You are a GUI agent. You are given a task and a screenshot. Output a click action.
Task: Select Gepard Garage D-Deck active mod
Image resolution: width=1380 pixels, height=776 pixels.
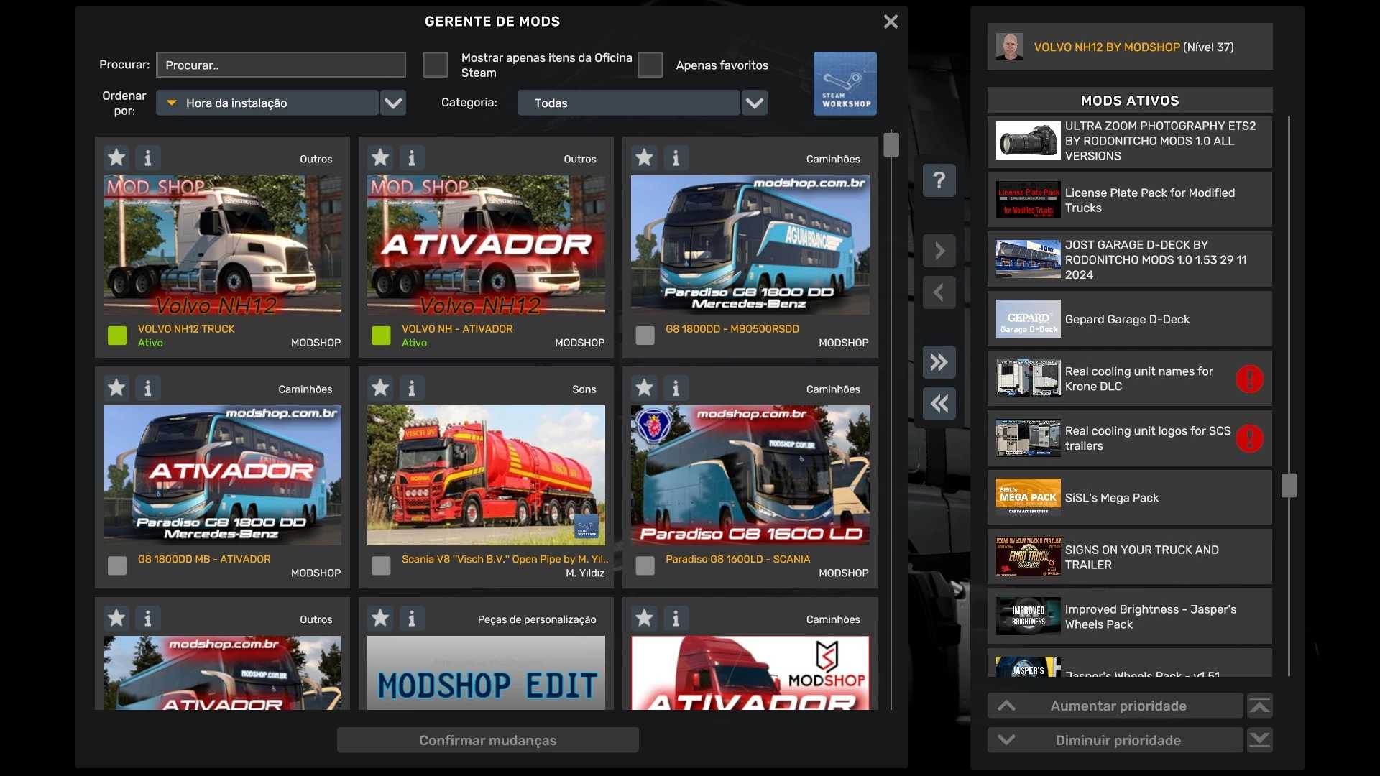(x=1129, y=319)
